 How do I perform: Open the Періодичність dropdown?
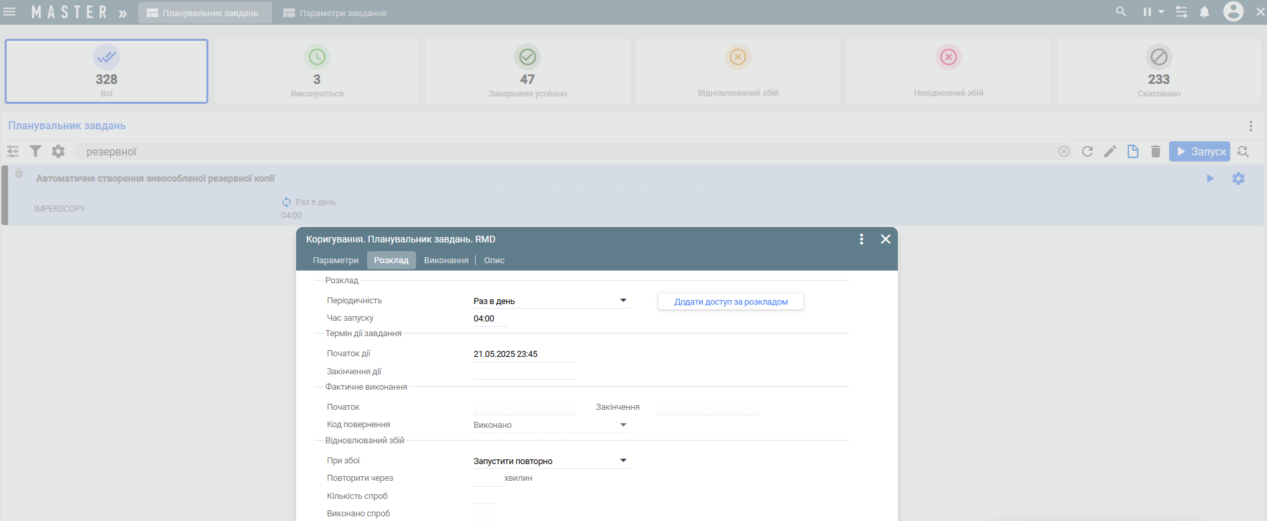(x=551, y=301)
